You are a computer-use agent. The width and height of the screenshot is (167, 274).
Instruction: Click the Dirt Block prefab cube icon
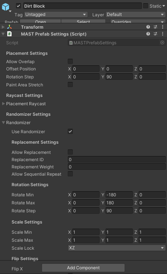[5, 7]
